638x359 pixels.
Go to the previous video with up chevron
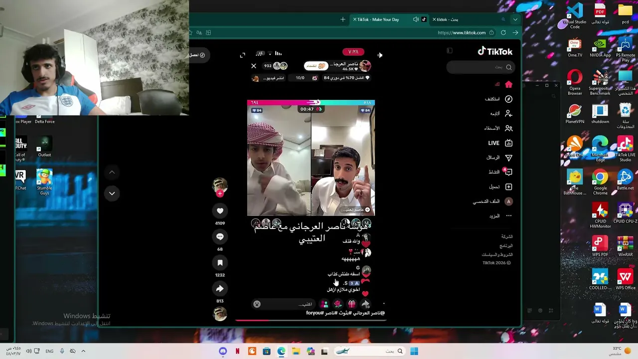[112, 173]
